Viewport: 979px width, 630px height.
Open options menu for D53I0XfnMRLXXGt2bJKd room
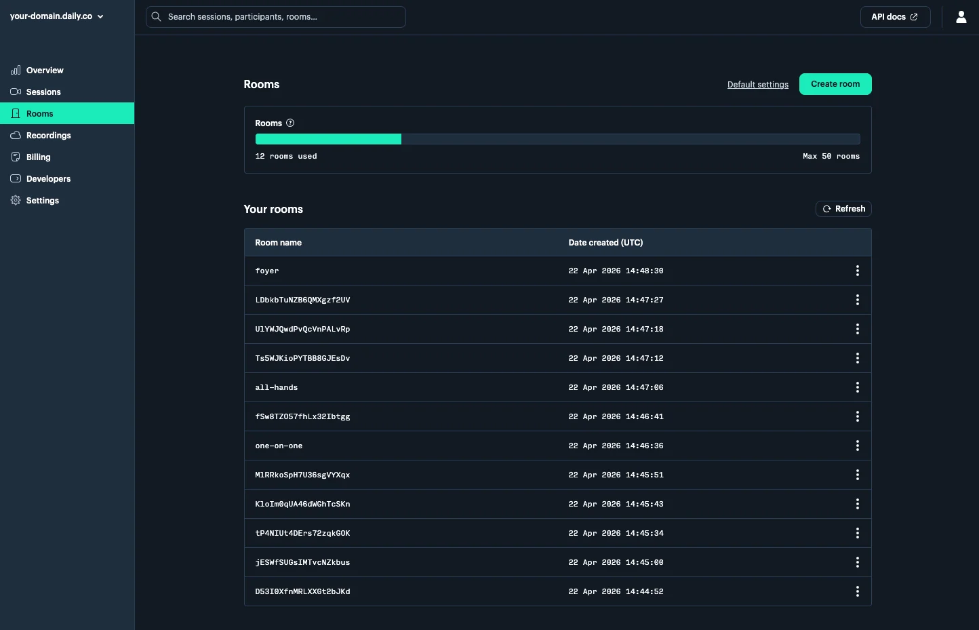(858, 591)
